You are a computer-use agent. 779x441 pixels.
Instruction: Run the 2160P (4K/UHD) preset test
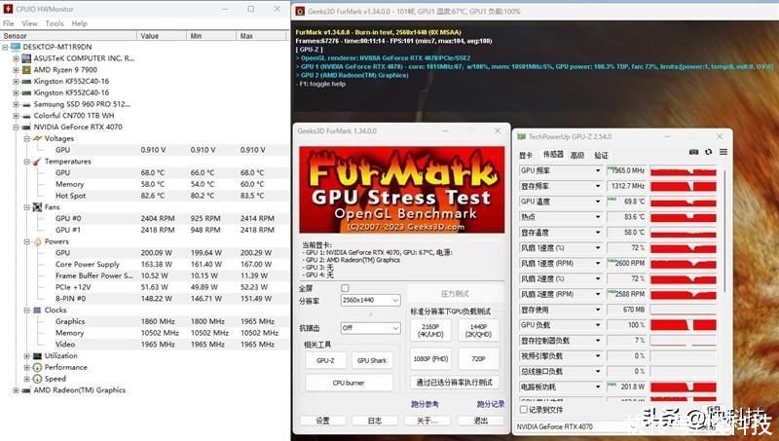click(x=430, y=330)
